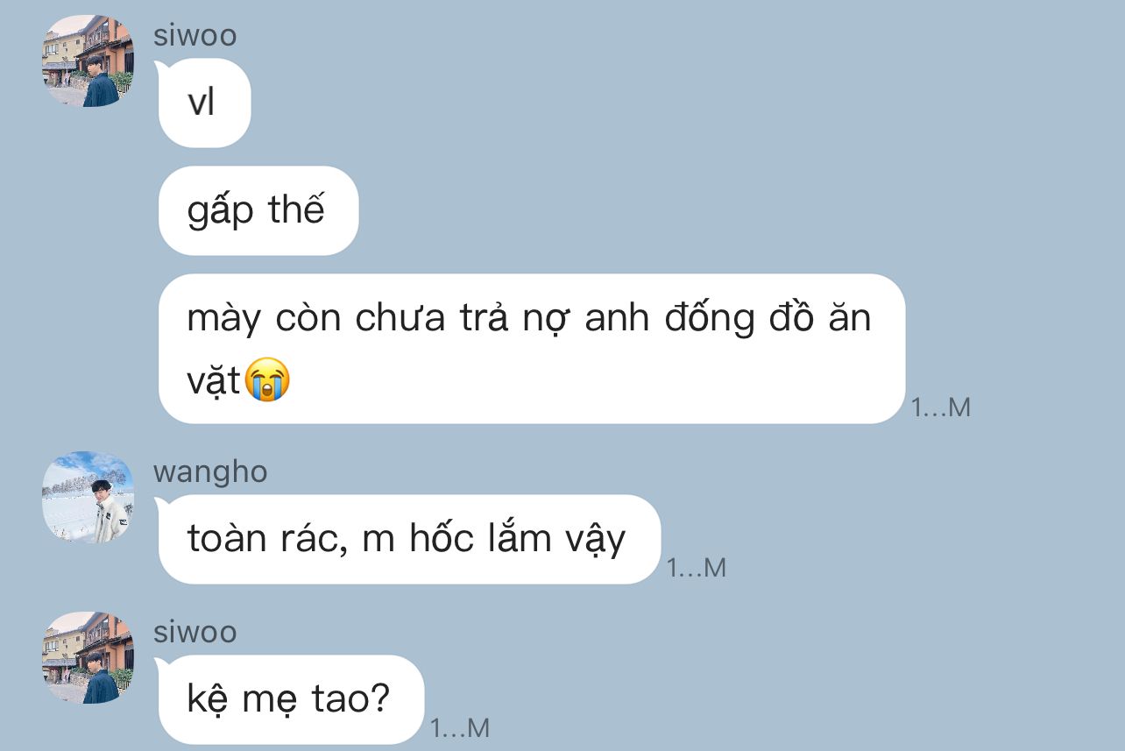Select the "gấp thế" message bubble
Screen dimensions: 1125x751
(258, 210)
